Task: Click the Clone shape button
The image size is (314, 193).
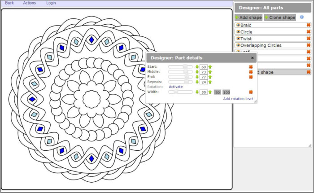Action: [280, 18]
